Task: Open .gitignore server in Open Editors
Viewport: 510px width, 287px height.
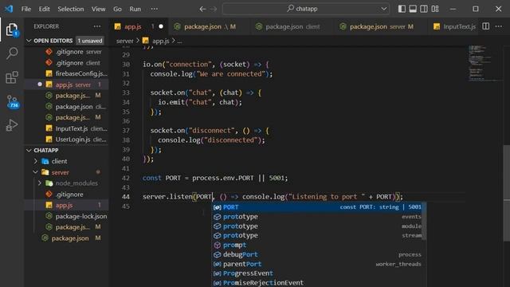Action: pyautogui.click(x=67, y=52)
